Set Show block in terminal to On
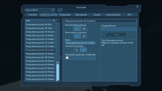 [x=77, y=36]
